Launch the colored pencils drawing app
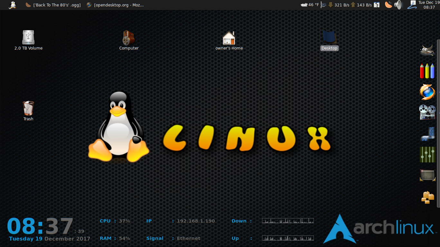The width and height of the screenshot is (440, 247). [x=427, y=71]
